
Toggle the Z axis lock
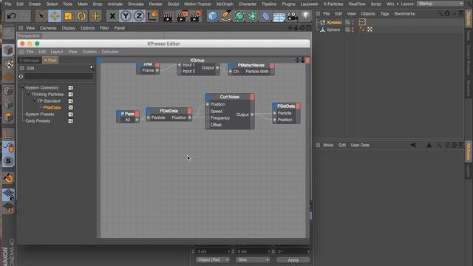[139, 16]
